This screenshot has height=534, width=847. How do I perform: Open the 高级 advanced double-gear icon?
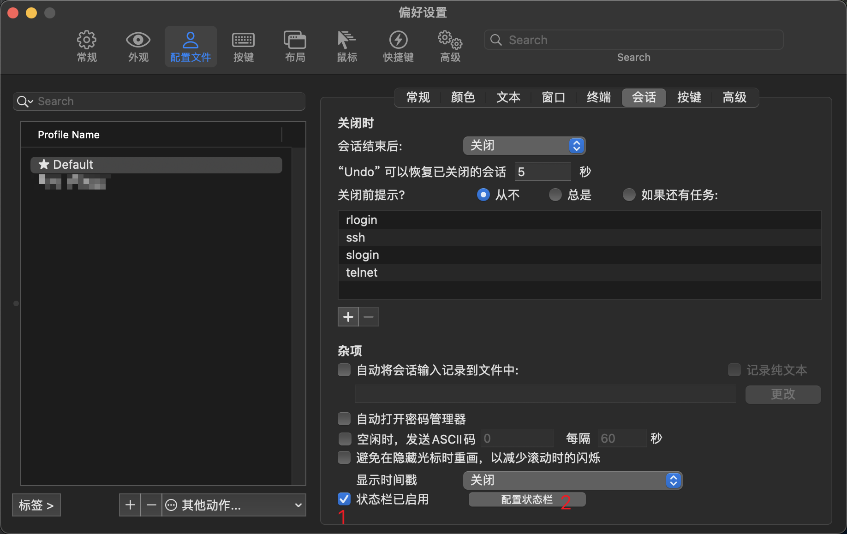point(450,41)
